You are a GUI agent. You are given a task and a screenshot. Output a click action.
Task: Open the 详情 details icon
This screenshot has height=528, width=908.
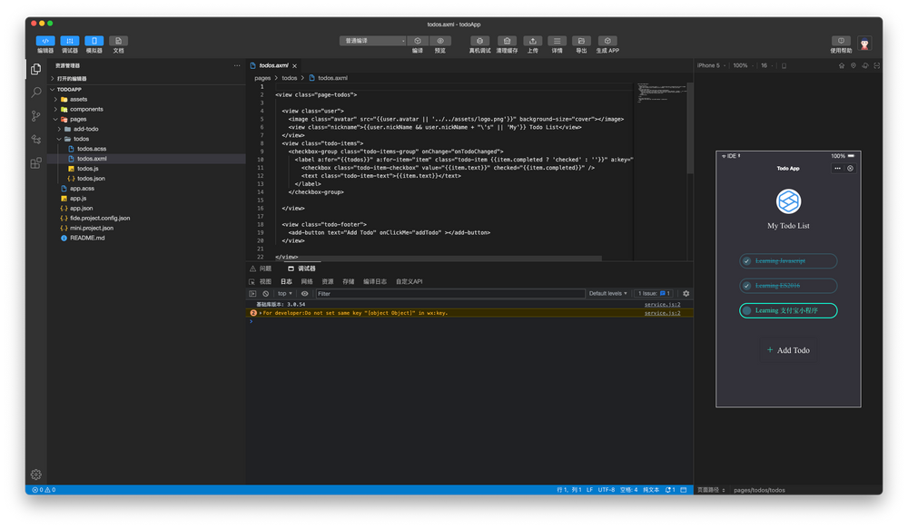tap(557, 41)
